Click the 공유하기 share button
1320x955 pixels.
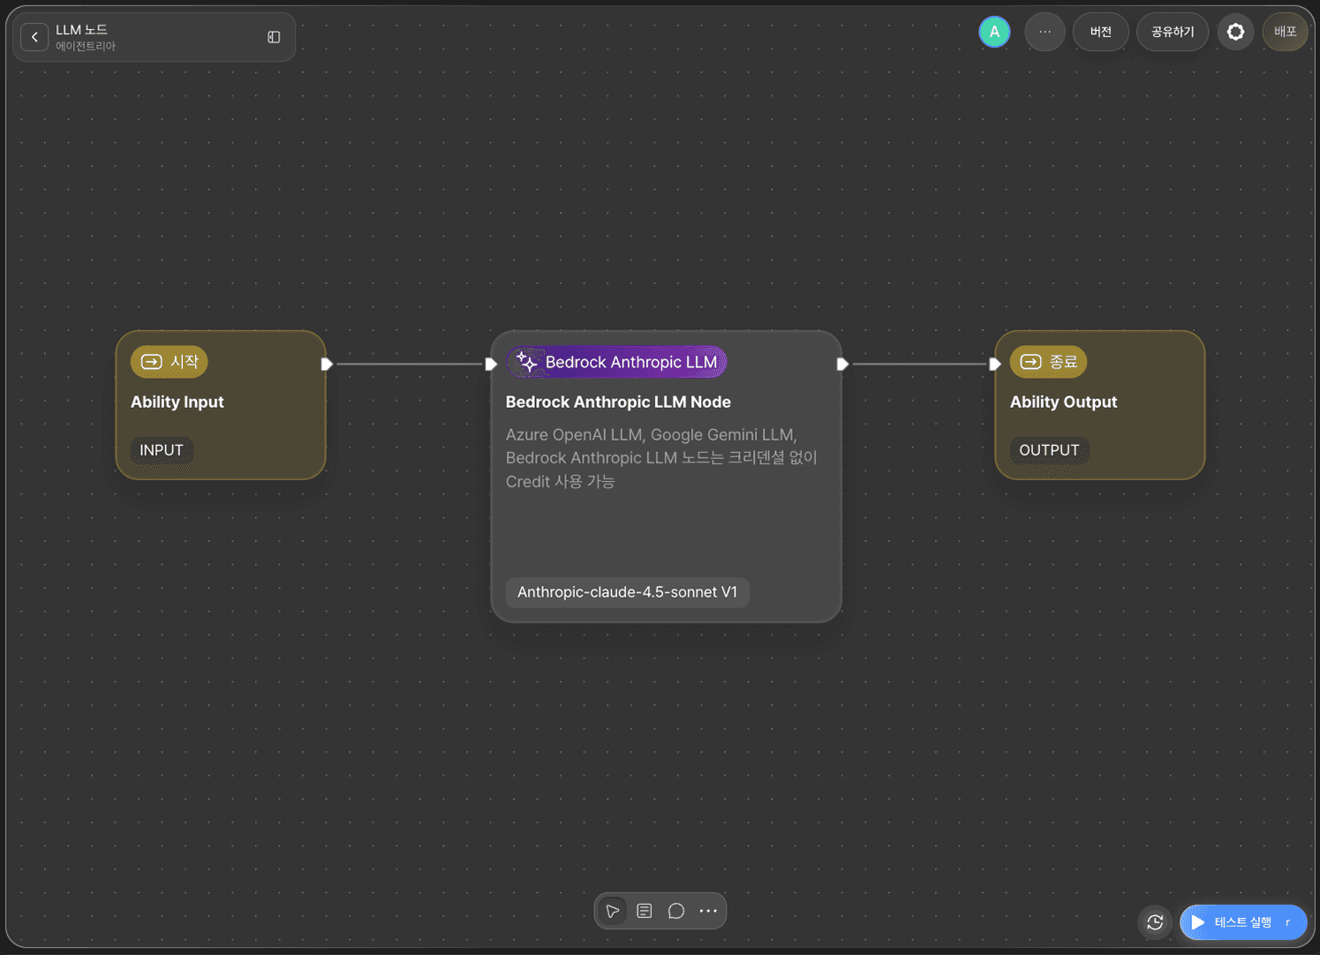click(1173, 32)
